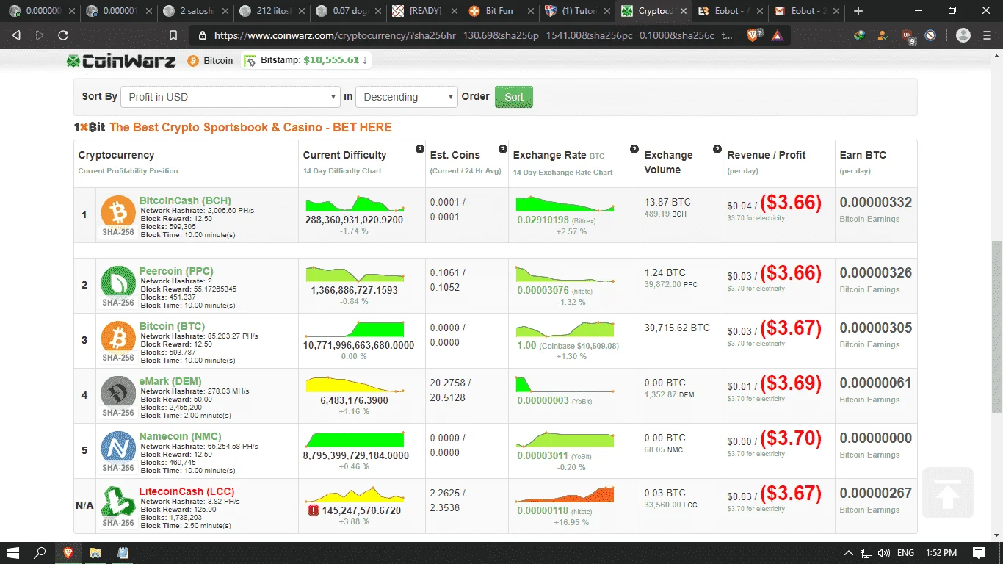Switch to the 2 satoshi tab
Image resolution: width=1003 pixels, height=564 pixels.
point(195,11)
